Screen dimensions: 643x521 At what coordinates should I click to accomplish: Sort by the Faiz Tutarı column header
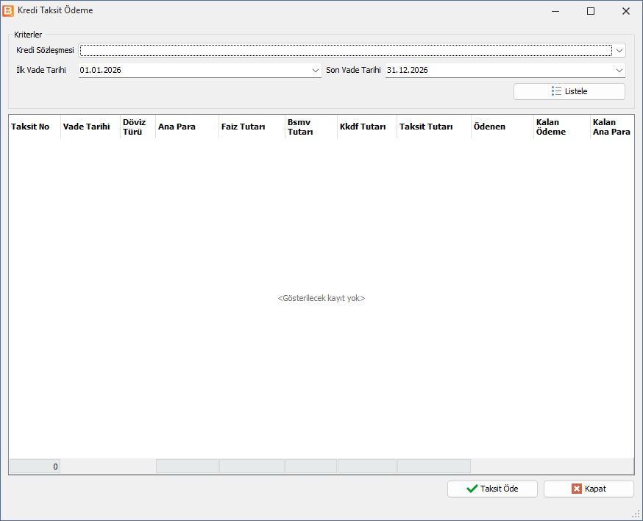tap(252, 127)
